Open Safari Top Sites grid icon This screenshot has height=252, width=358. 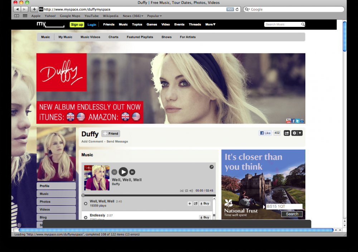(25, 16)
